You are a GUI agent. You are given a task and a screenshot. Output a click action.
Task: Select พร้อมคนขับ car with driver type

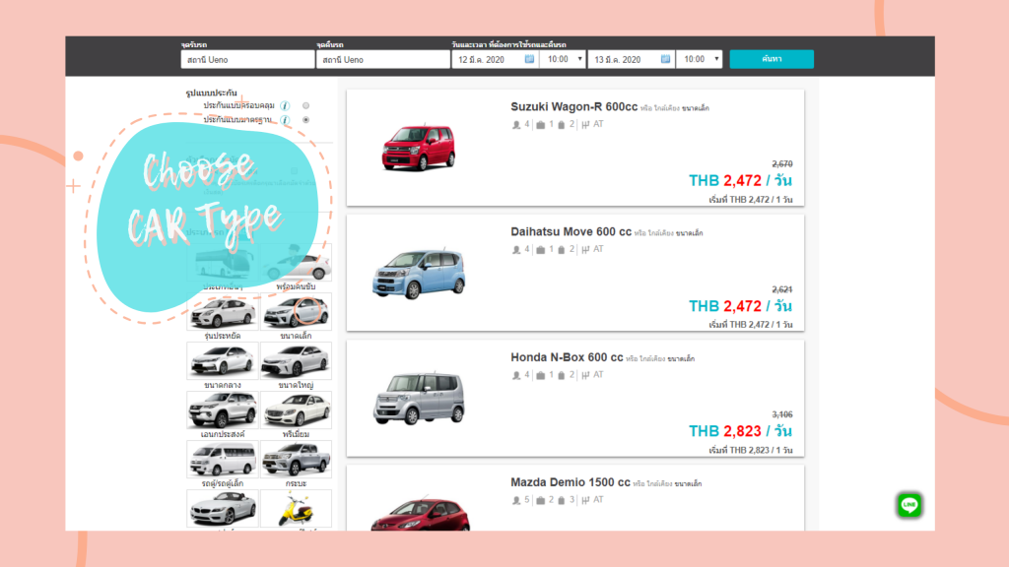[296, 262]
